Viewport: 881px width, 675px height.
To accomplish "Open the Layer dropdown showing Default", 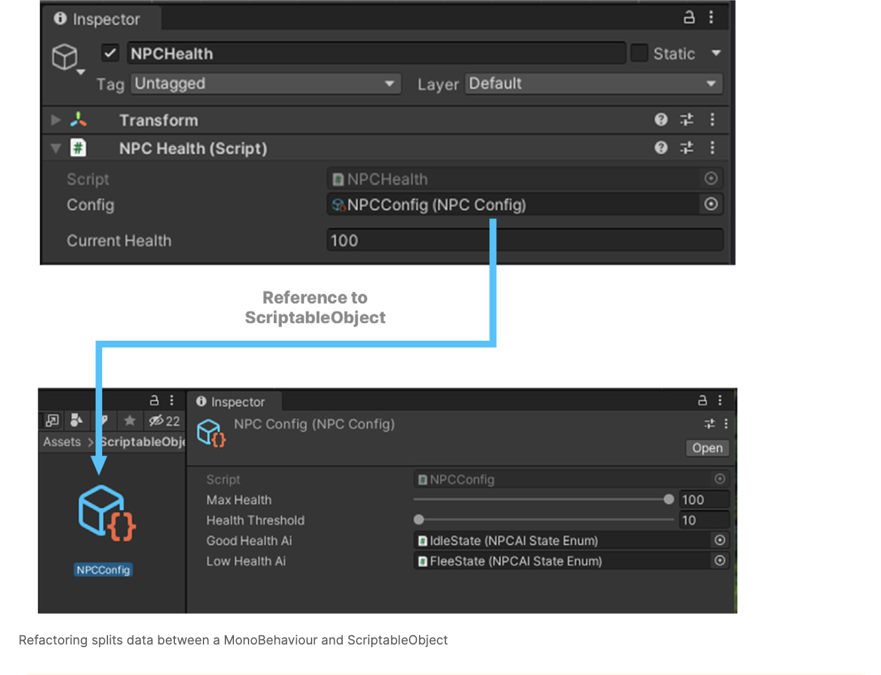I will pyautogui.click(x=593, y=84).
